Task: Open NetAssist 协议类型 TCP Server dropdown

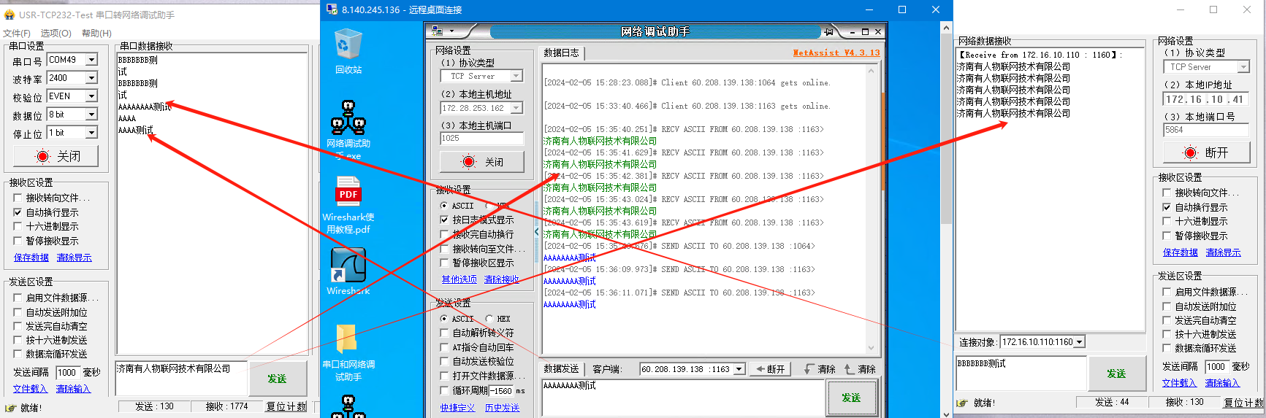Action: [516, 76]
